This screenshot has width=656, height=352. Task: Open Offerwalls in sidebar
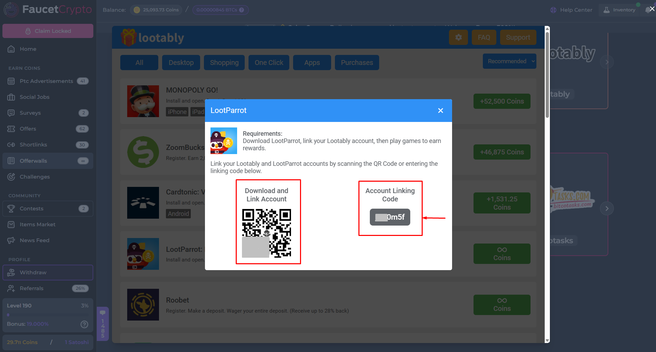48,161
